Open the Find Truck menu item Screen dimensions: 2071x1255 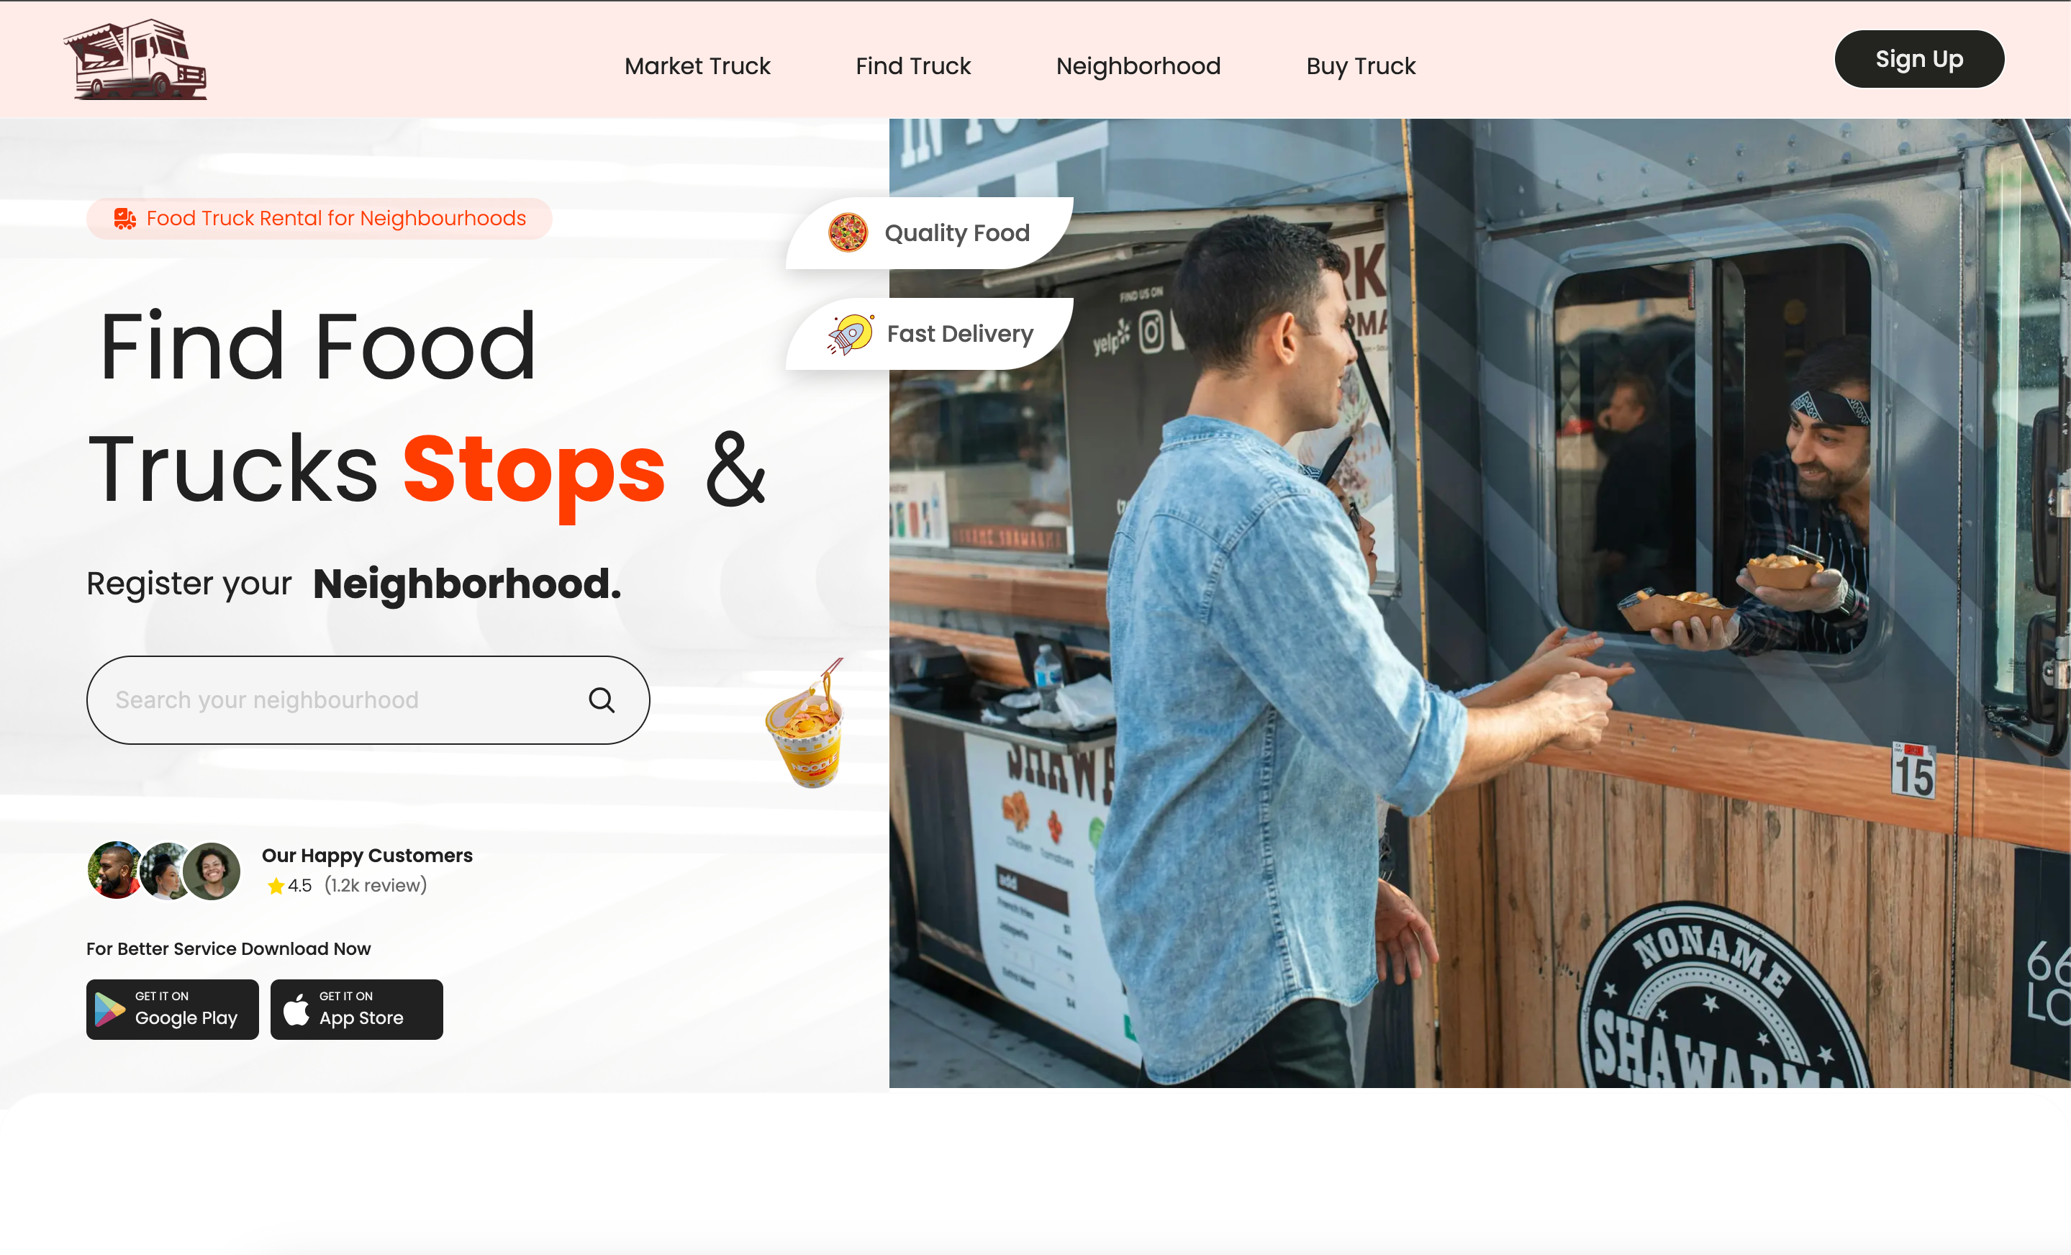click(912, 65)
